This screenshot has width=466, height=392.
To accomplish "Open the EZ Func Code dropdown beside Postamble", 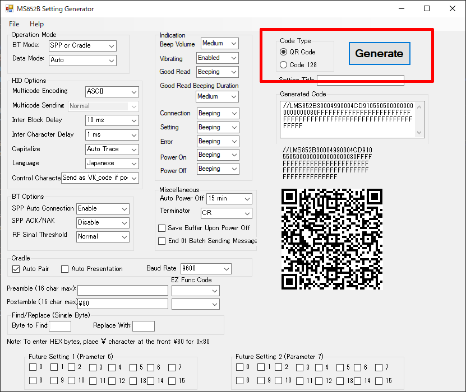I will (x=196, y=304).
